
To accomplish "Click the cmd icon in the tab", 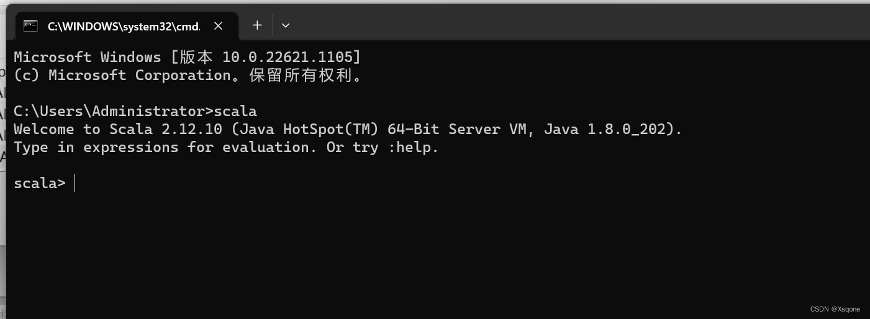I will [30, 26].
